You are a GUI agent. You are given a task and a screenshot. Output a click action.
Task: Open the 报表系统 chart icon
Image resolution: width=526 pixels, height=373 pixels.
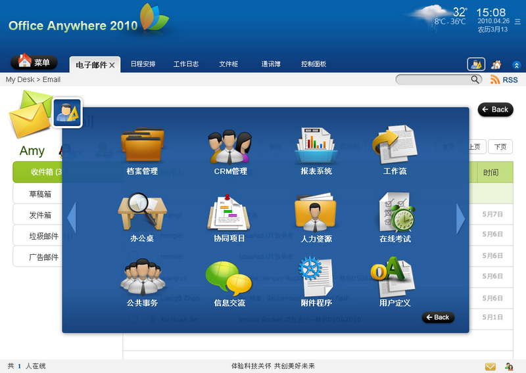click(316, 145)
